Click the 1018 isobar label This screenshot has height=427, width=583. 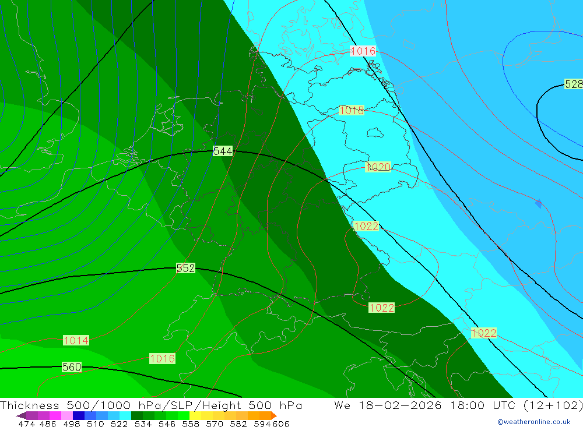click(x=352, y=110)
